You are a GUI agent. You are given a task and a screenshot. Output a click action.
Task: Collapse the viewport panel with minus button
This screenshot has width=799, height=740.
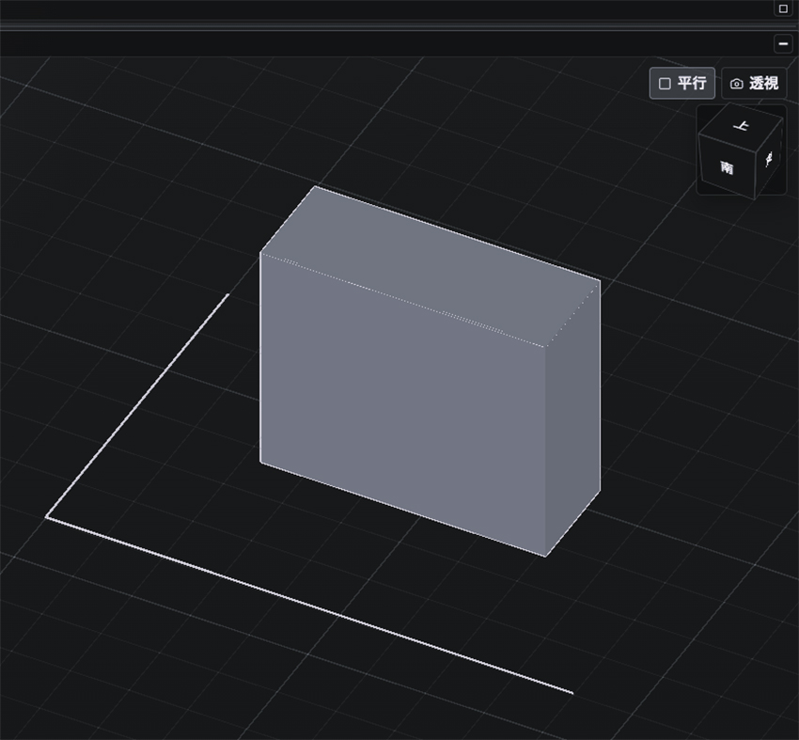pyautogui.click(x=783, y=44)
